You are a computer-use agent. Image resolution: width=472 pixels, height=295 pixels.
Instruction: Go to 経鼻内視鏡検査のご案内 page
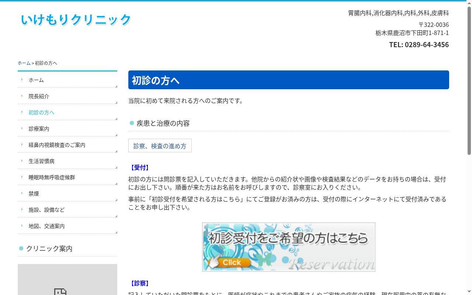click(67, 145)
